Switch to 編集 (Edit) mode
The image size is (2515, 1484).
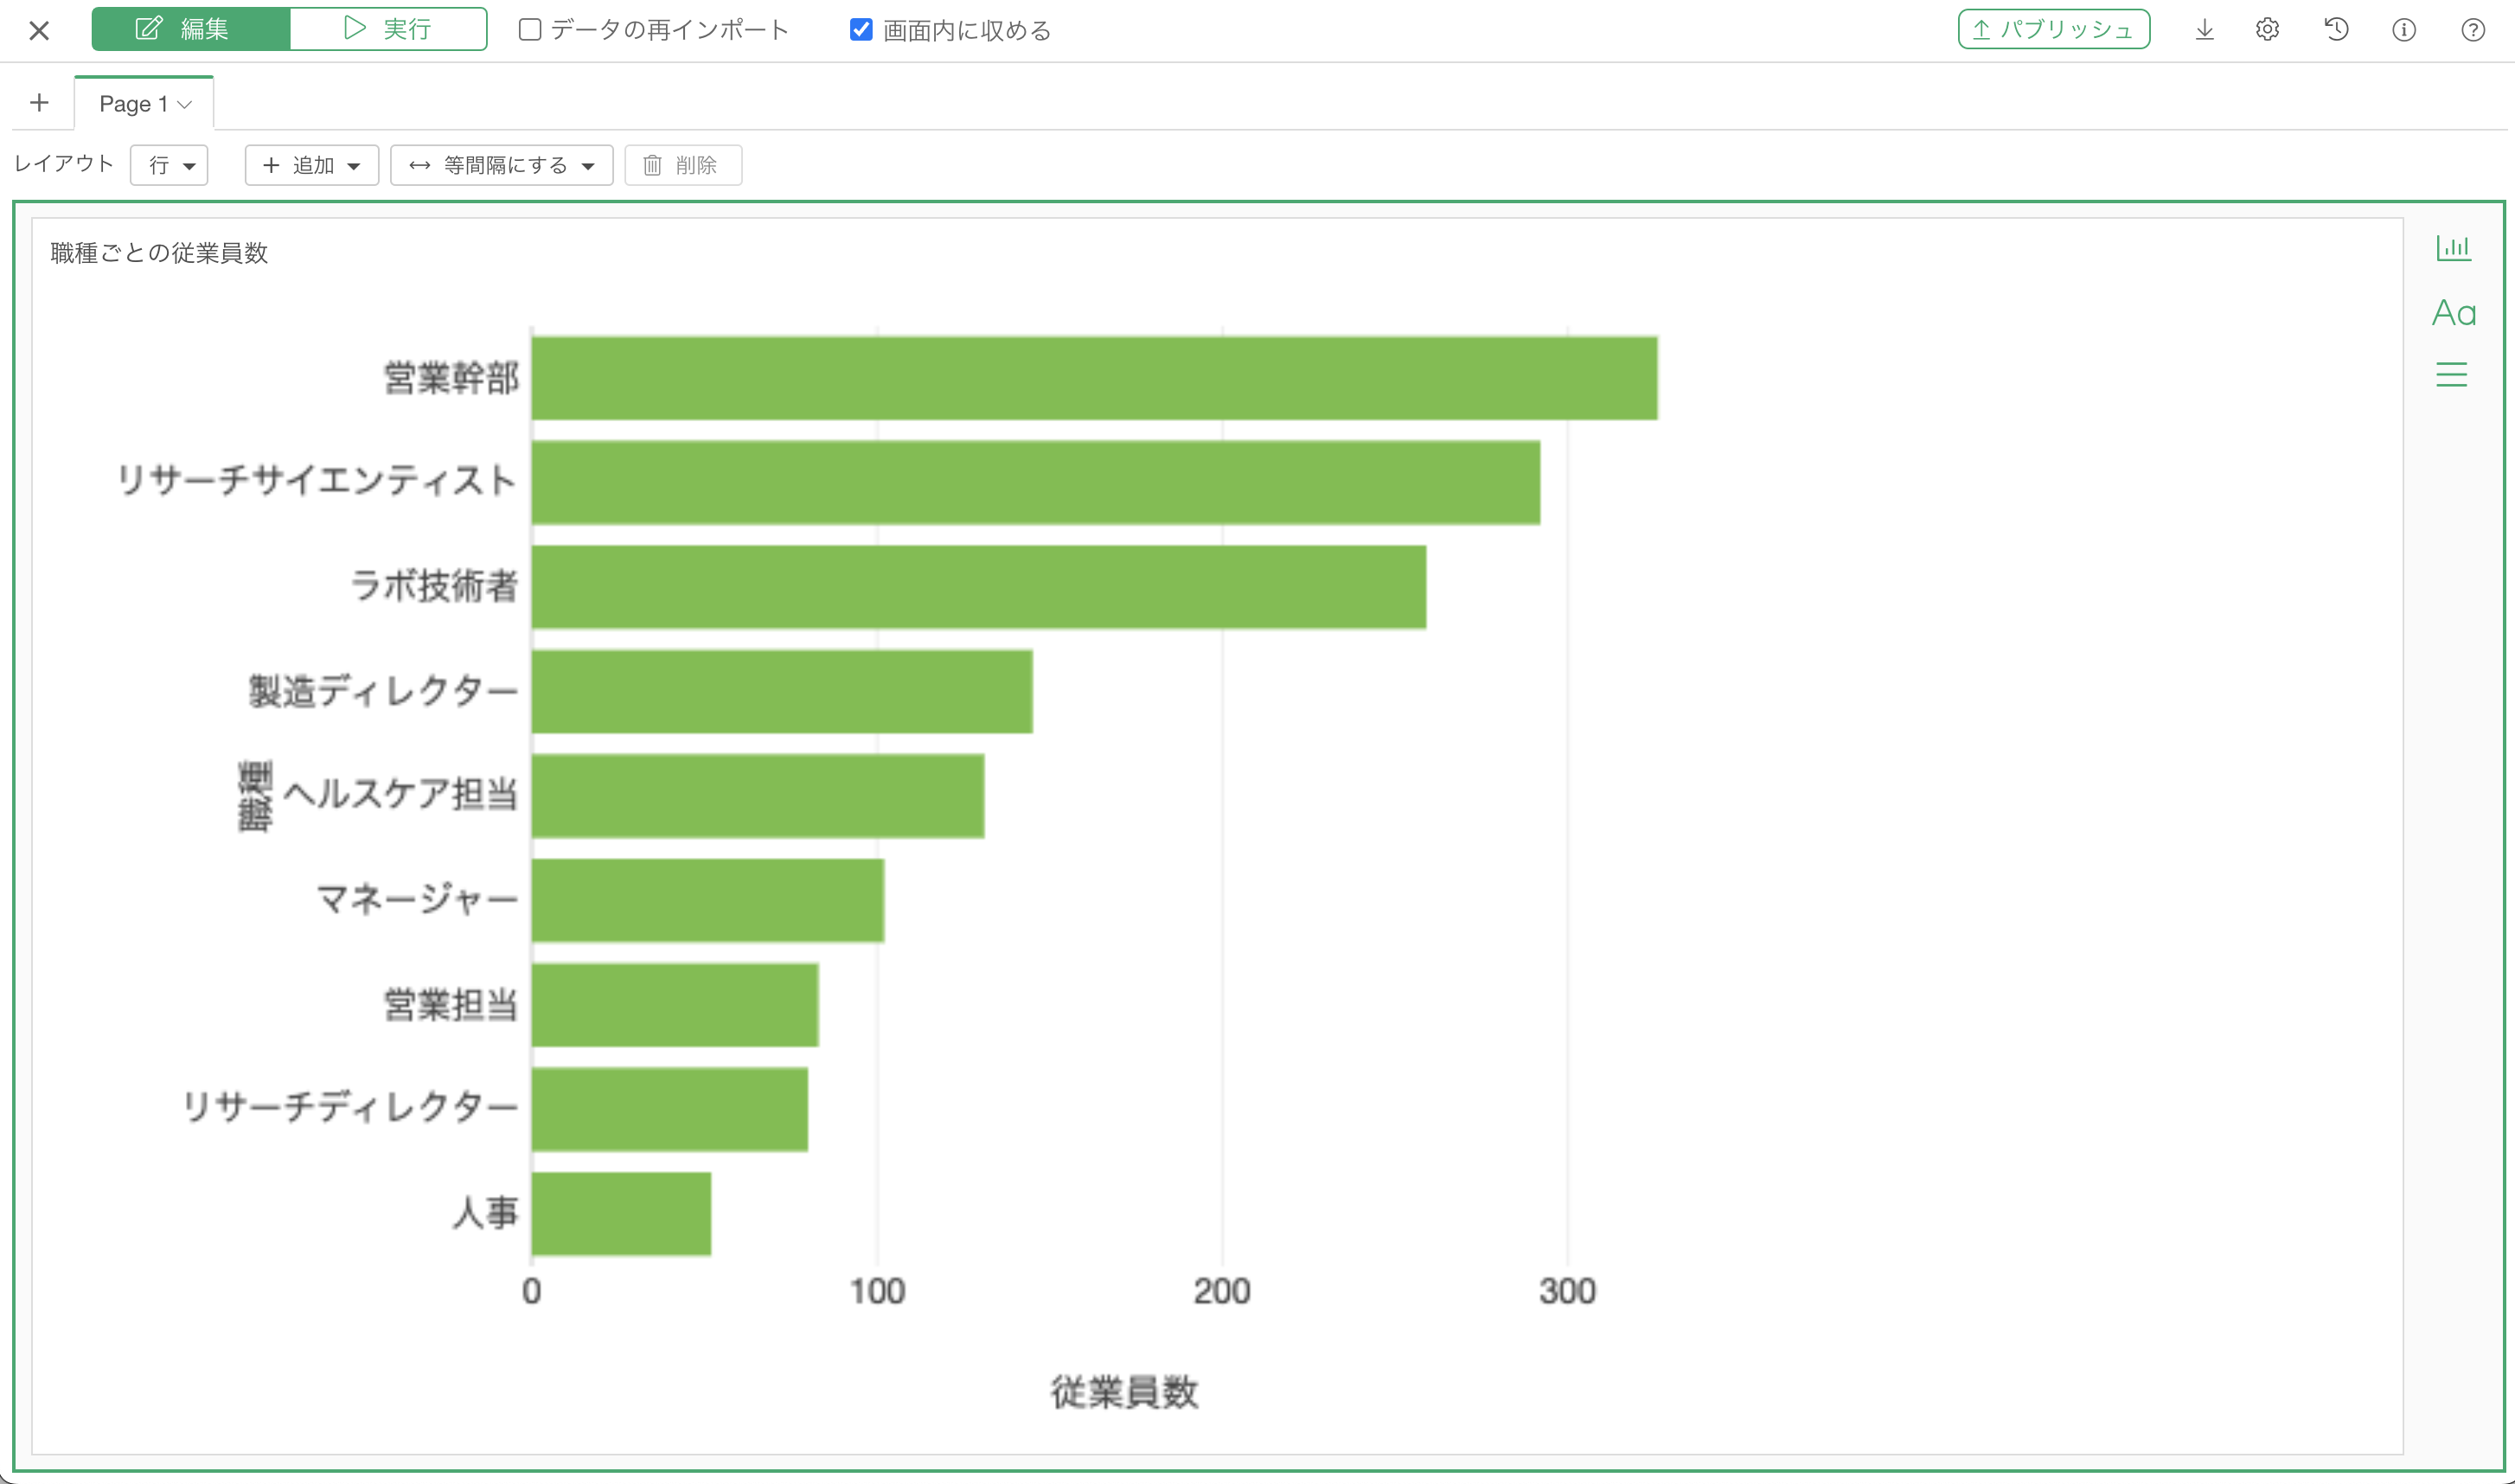pyautogui.click(x=191, y=29)
